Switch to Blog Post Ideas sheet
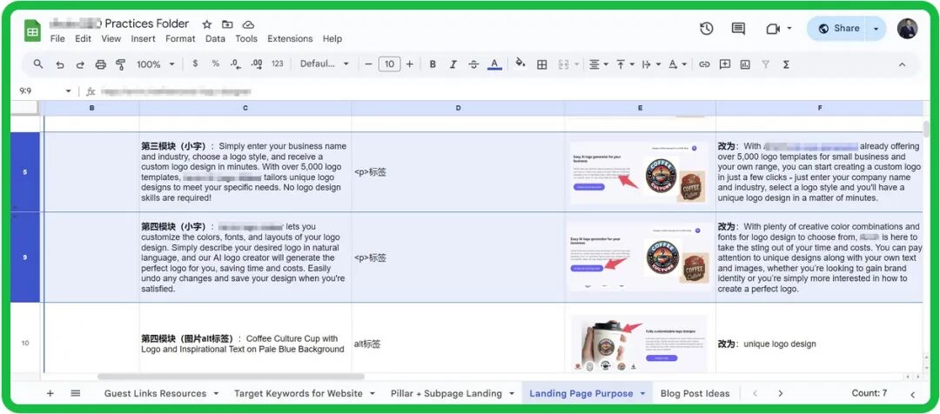Image resolution: width=940 pixels, height=414 pixels. [695, 394]
